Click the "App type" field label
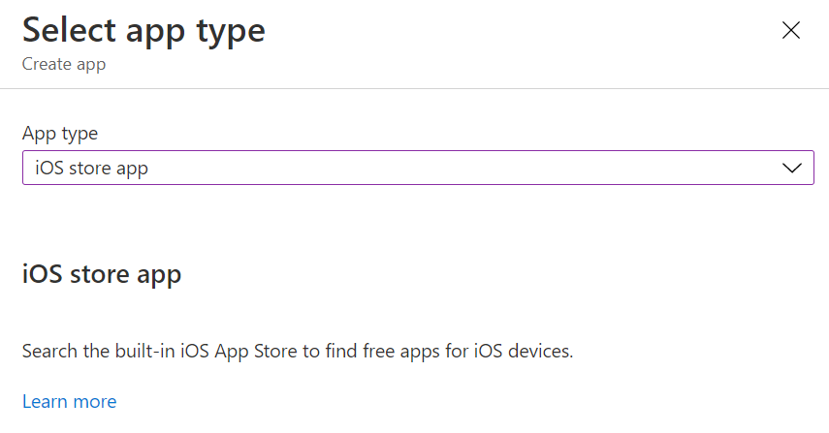This screenshot has height=433, width=829. coord(60,133)
